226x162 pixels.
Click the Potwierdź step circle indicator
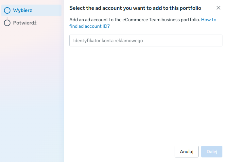(7, 23)
